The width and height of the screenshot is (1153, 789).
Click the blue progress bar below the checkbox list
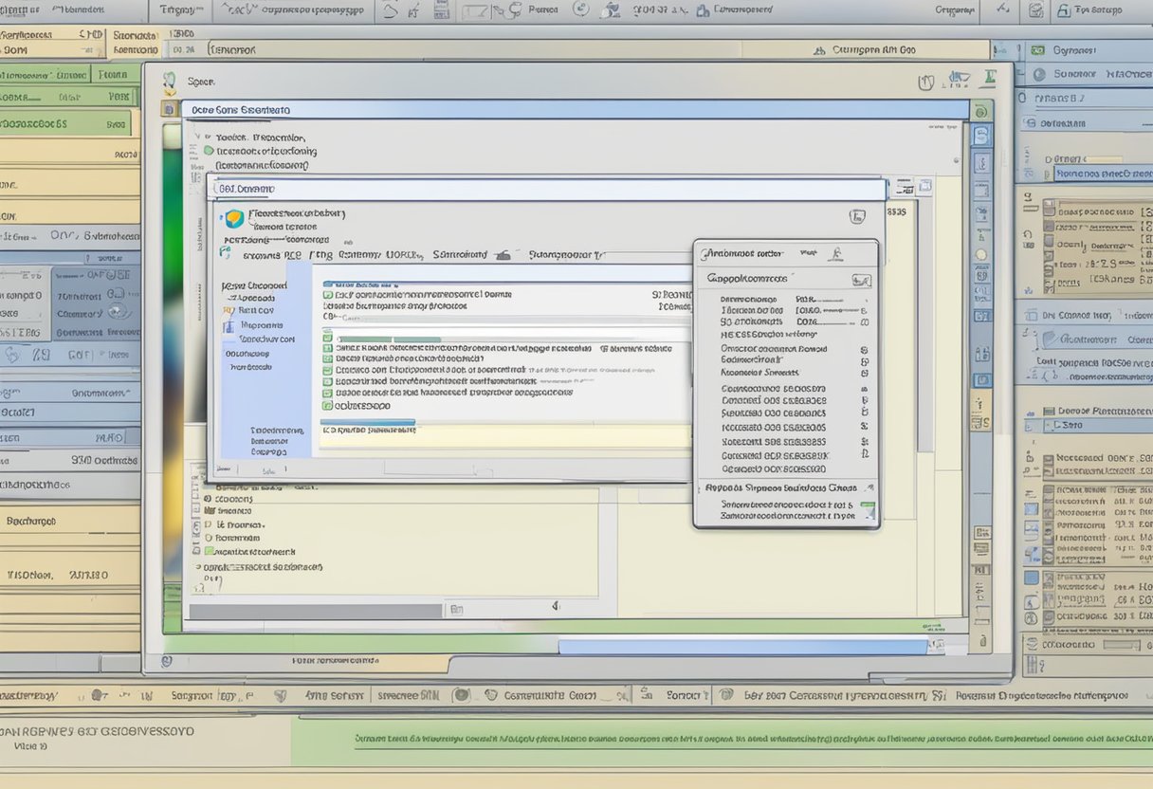click(368, 422)
